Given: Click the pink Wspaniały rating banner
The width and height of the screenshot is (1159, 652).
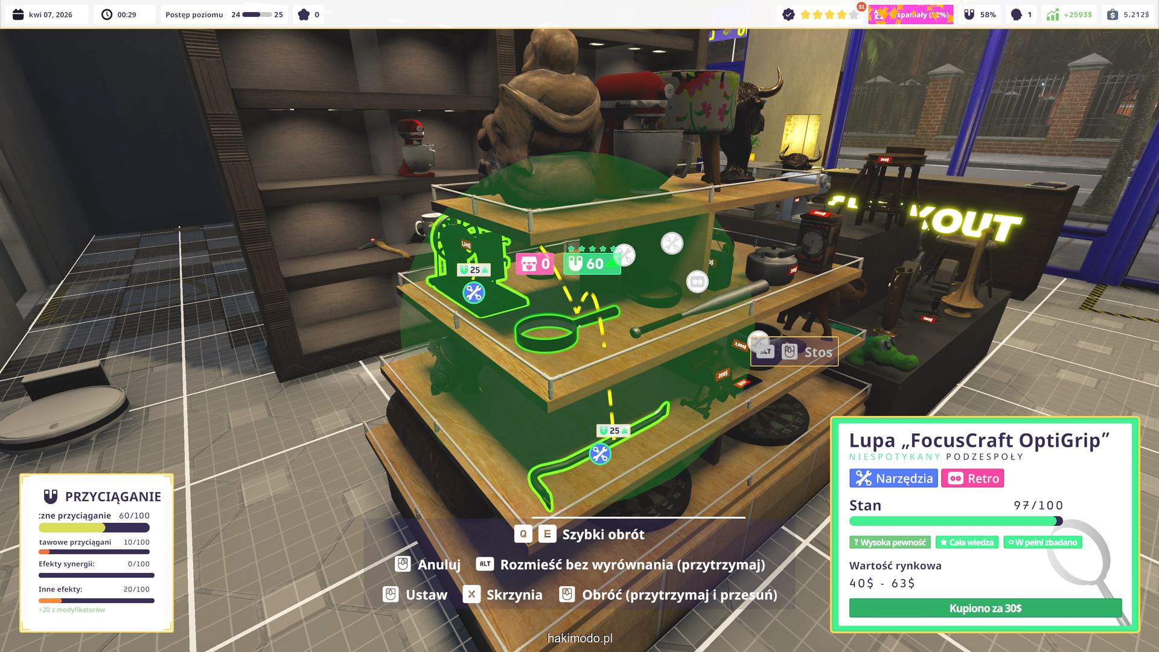Looking at the screenshot, I should pyautogui.click(x=910, y=14).
